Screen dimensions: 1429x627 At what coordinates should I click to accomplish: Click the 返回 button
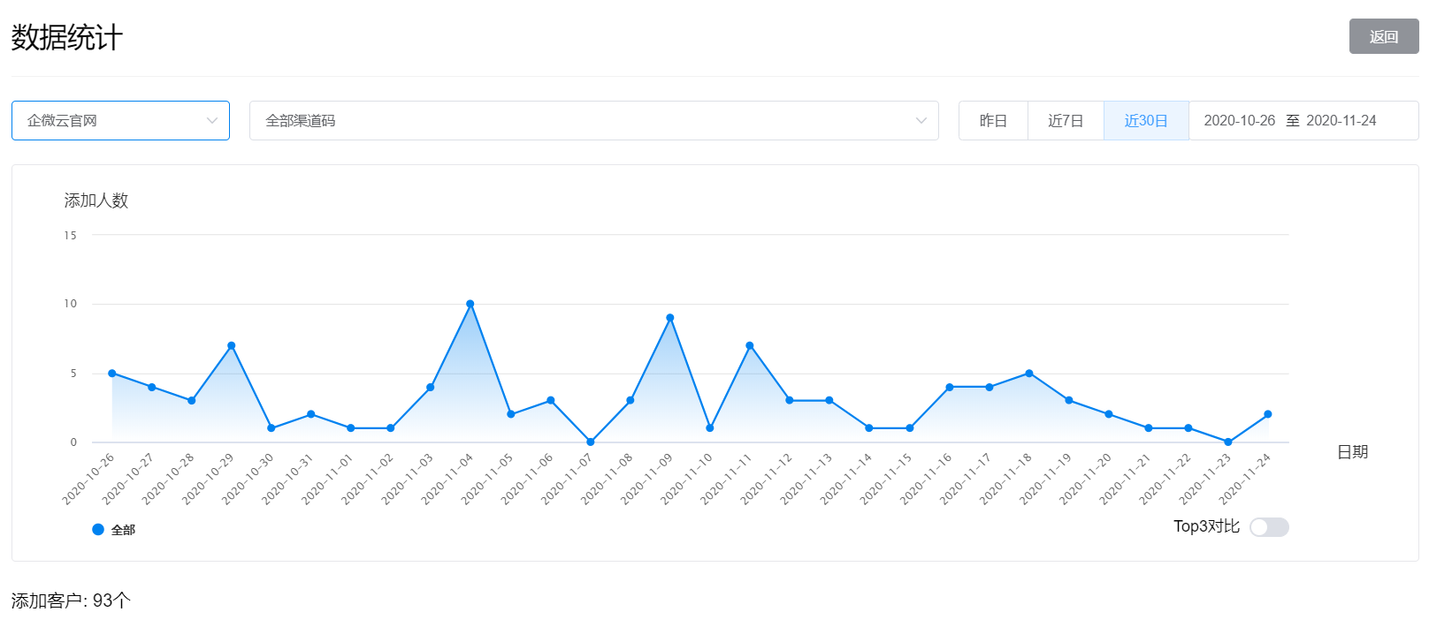pyautogui.click(x=1384, y=36)
